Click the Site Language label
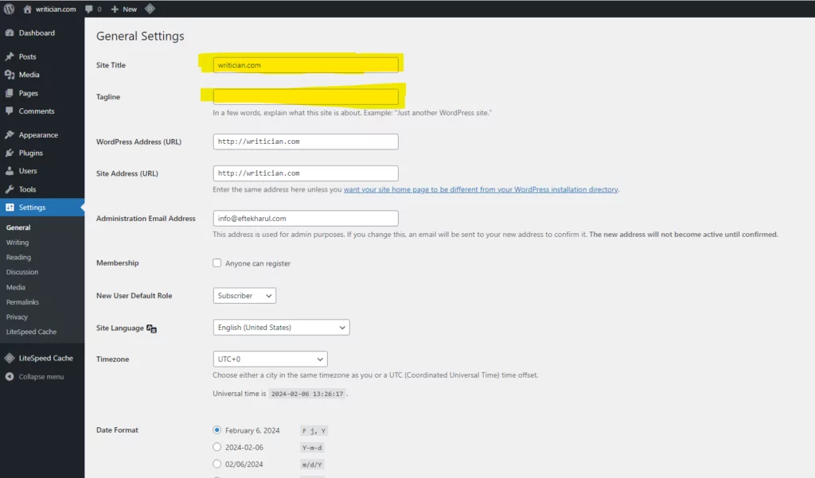Image resolution: width=815 pixels, height=478 pixels. click(119, 328)
